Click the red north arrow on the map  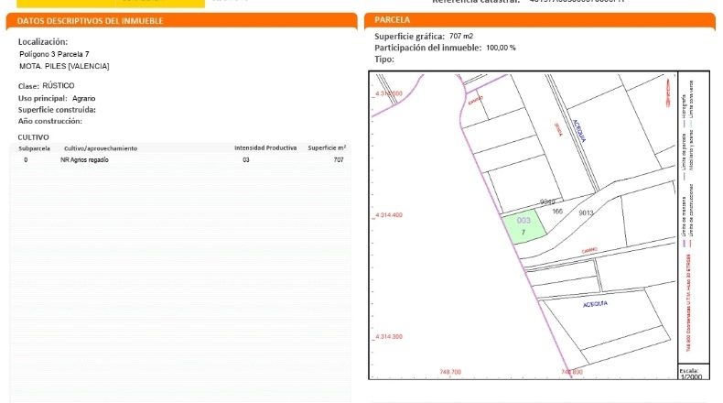[668, 93]
